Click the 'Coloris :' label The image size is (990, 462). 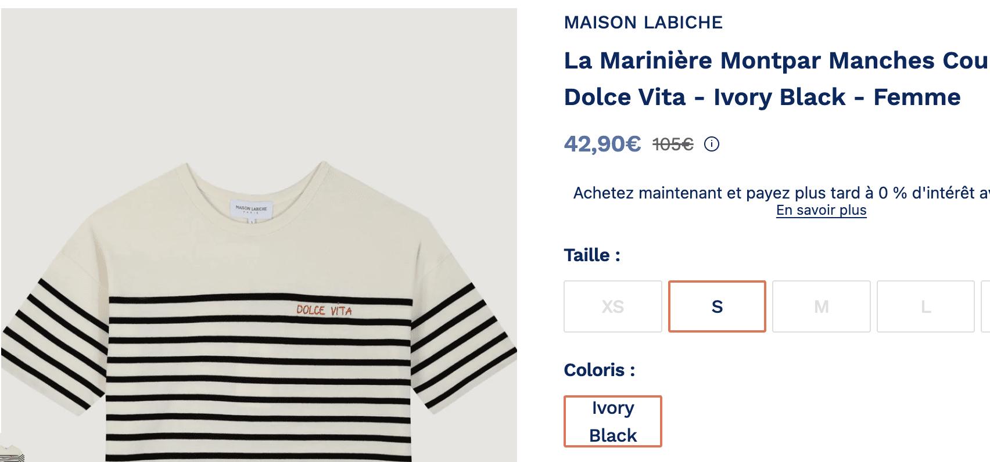pos(598,370)
